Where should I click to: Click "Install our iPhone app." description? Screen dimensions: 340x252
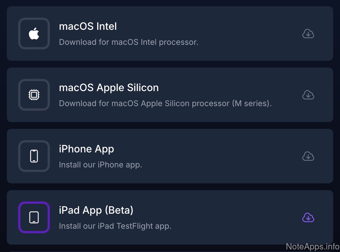100,165
